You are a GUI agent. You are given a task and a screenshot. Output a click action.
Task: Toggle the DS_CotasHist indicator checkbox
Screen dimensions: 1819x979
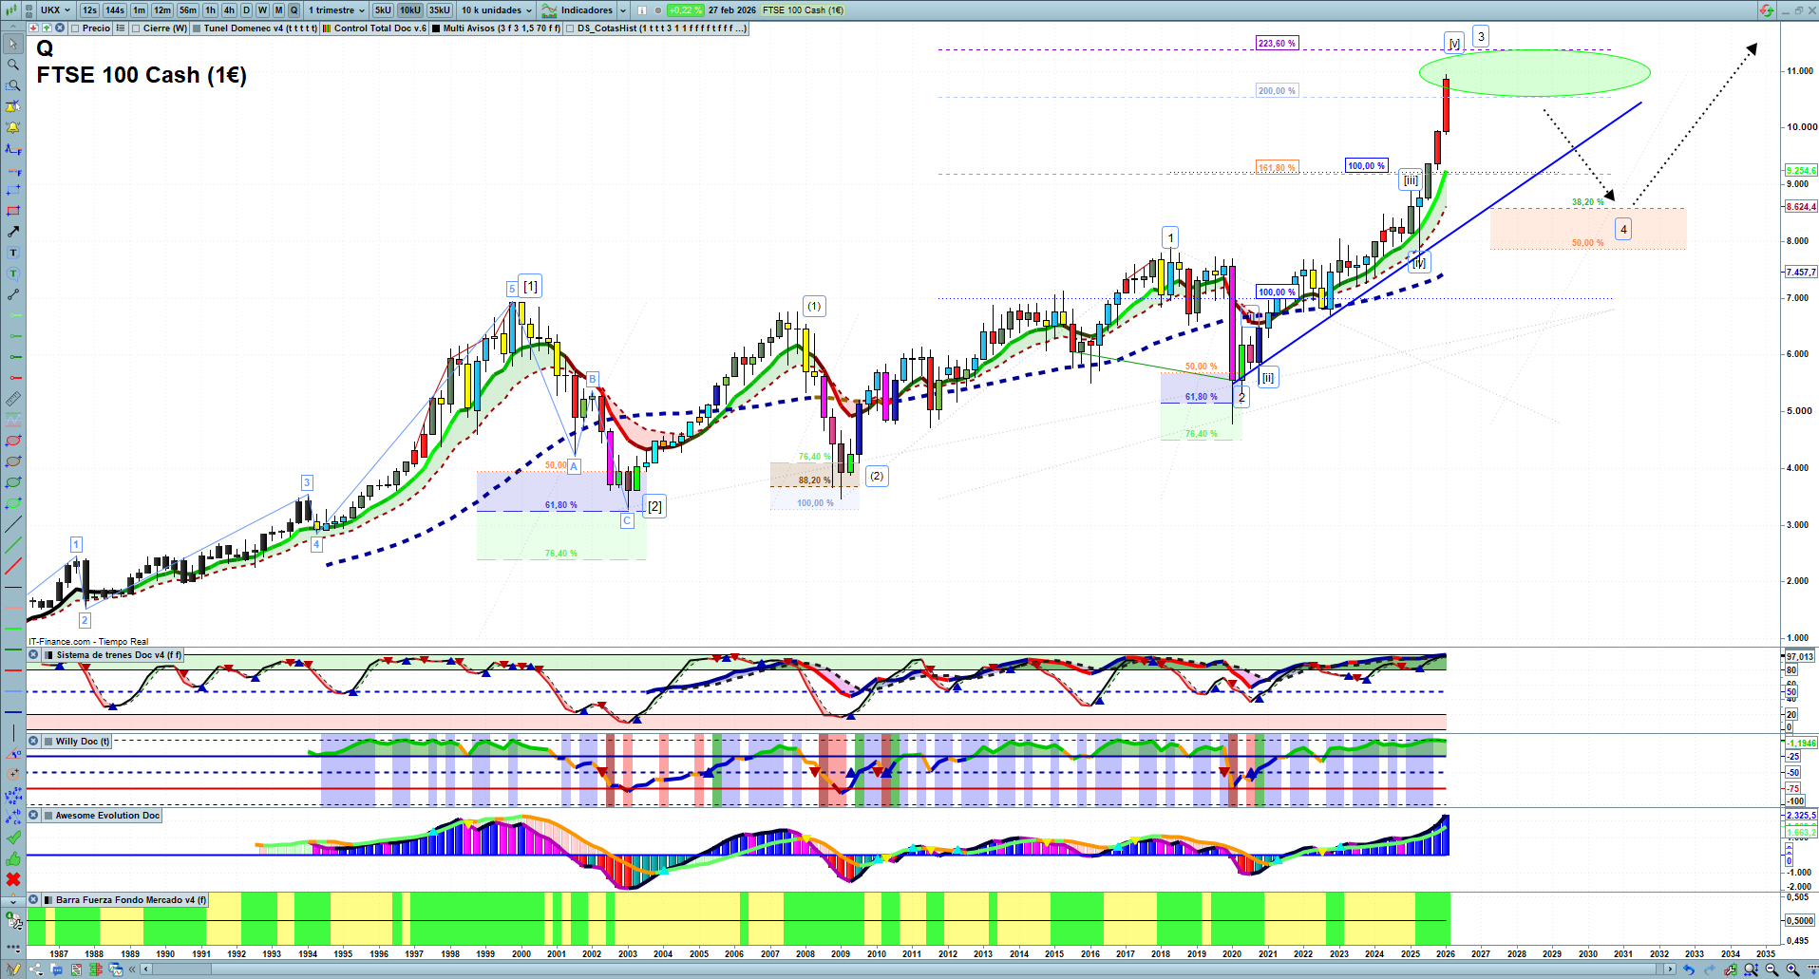coord(570,28)
